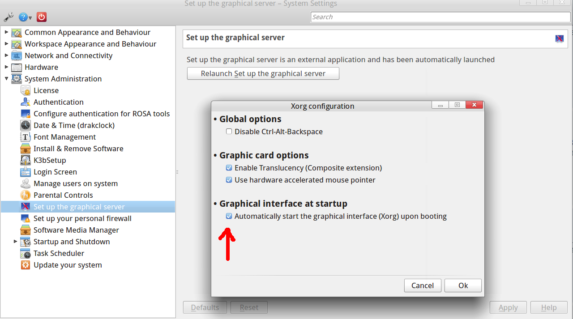Click the Date & Time clock icon
The width and height of the screenshot is (573, 319).
26,125
